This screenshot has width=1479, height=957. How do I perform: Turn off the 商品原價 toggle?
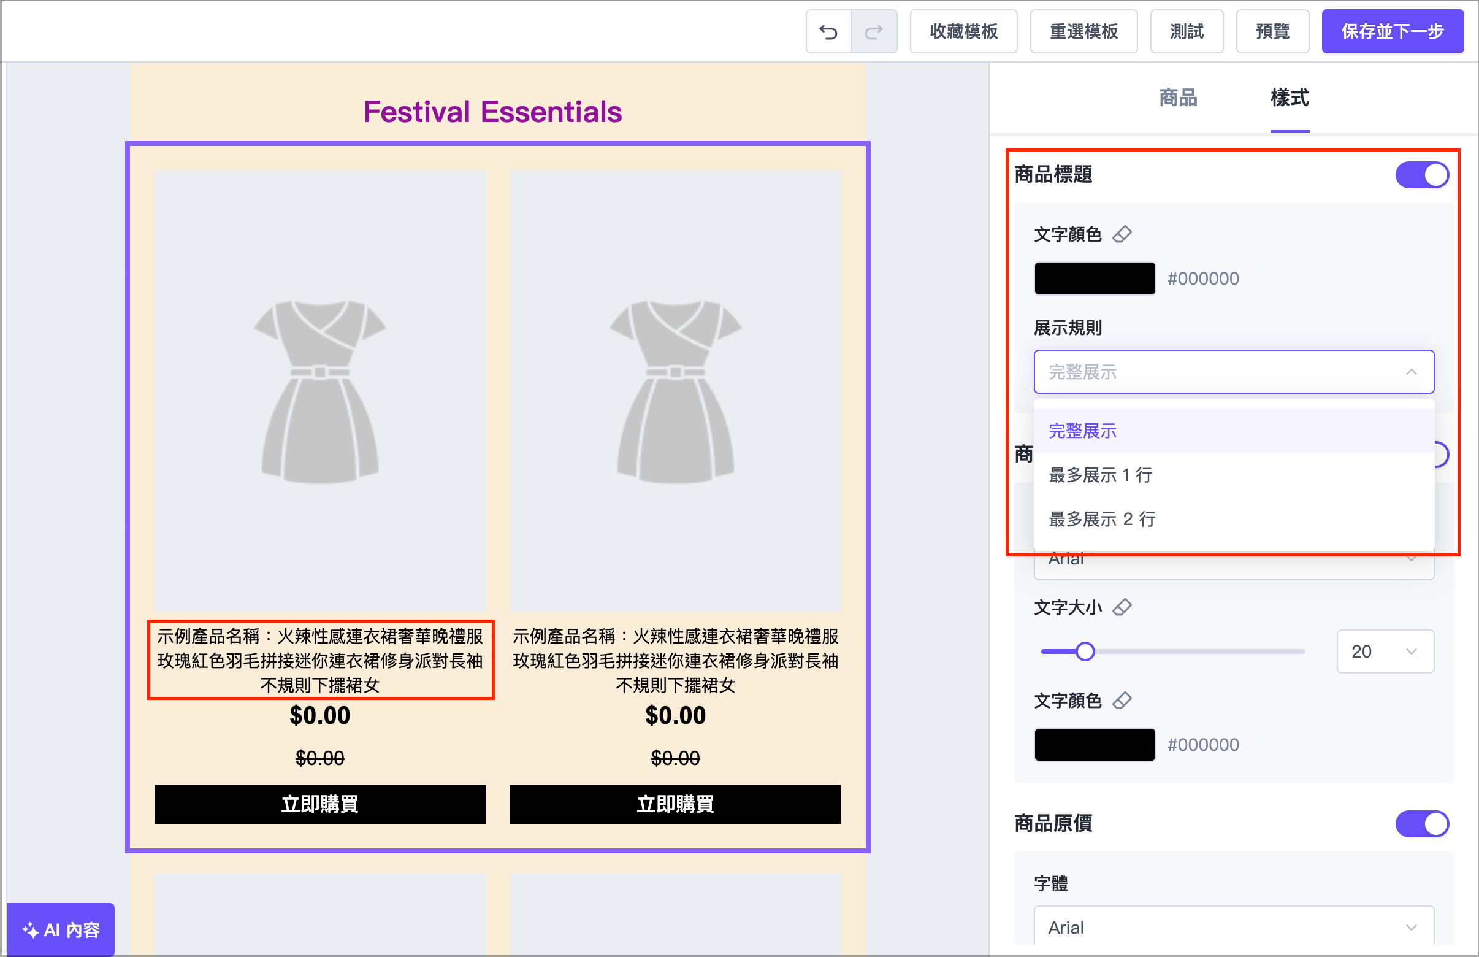coord(1422,824)
